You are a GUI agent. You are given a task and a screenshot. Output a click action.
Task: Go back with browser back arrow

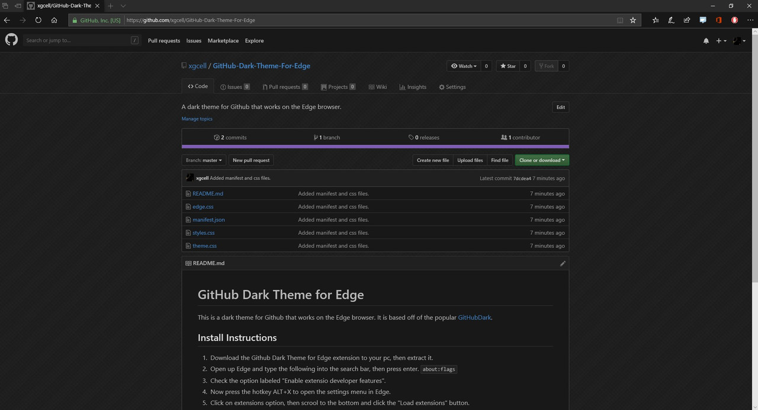[x=7, y=20]
